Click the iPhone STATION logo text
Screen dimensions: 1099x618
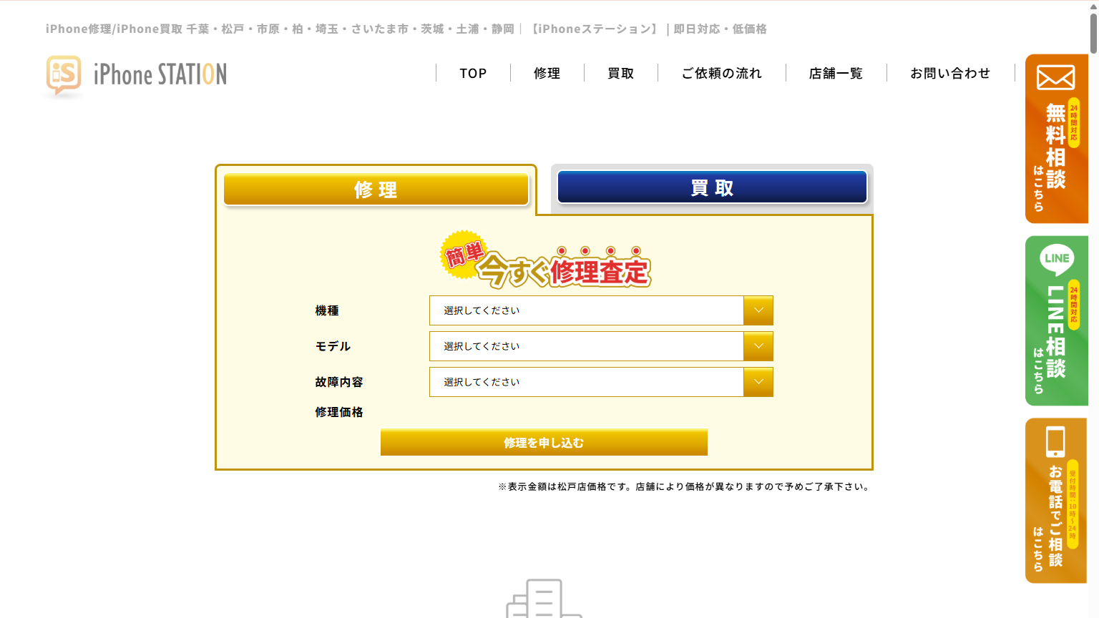tap(160, 74)
